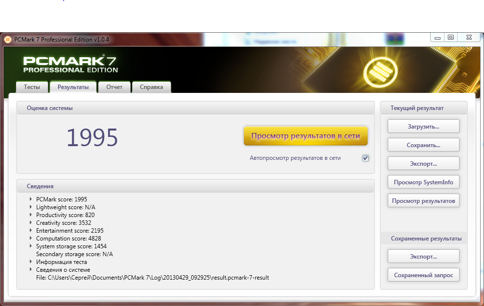The image size is (484, 306).
Task: Expand the Productivity score row
Action: (31, 215)
